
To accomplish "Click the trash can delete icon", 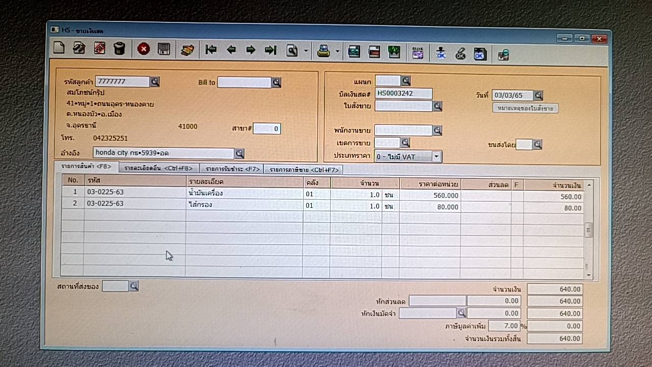I will tap(119, 49).
